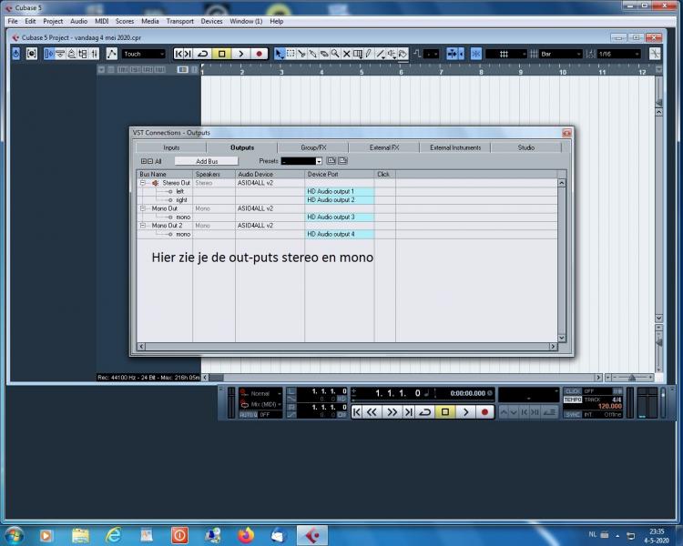The image size is (683, 546).
Task: Switch to the External Instruments tab
Action: pos(455,147)
